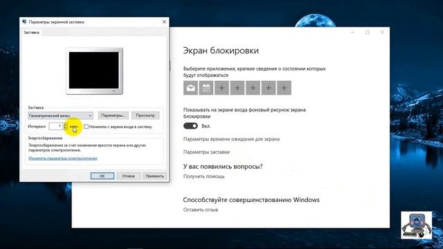Add app in second plus slot
This screenshot has height=249, width=443.
point(237,88)
